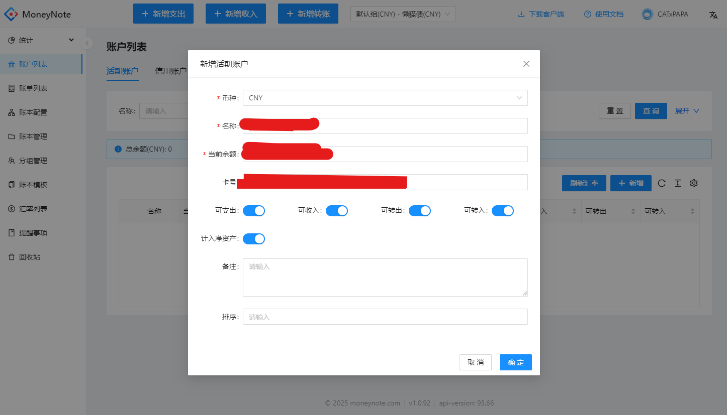727x415 pixels.
Task: Click the MoneyNote logo icon
Action: point(11,14)
